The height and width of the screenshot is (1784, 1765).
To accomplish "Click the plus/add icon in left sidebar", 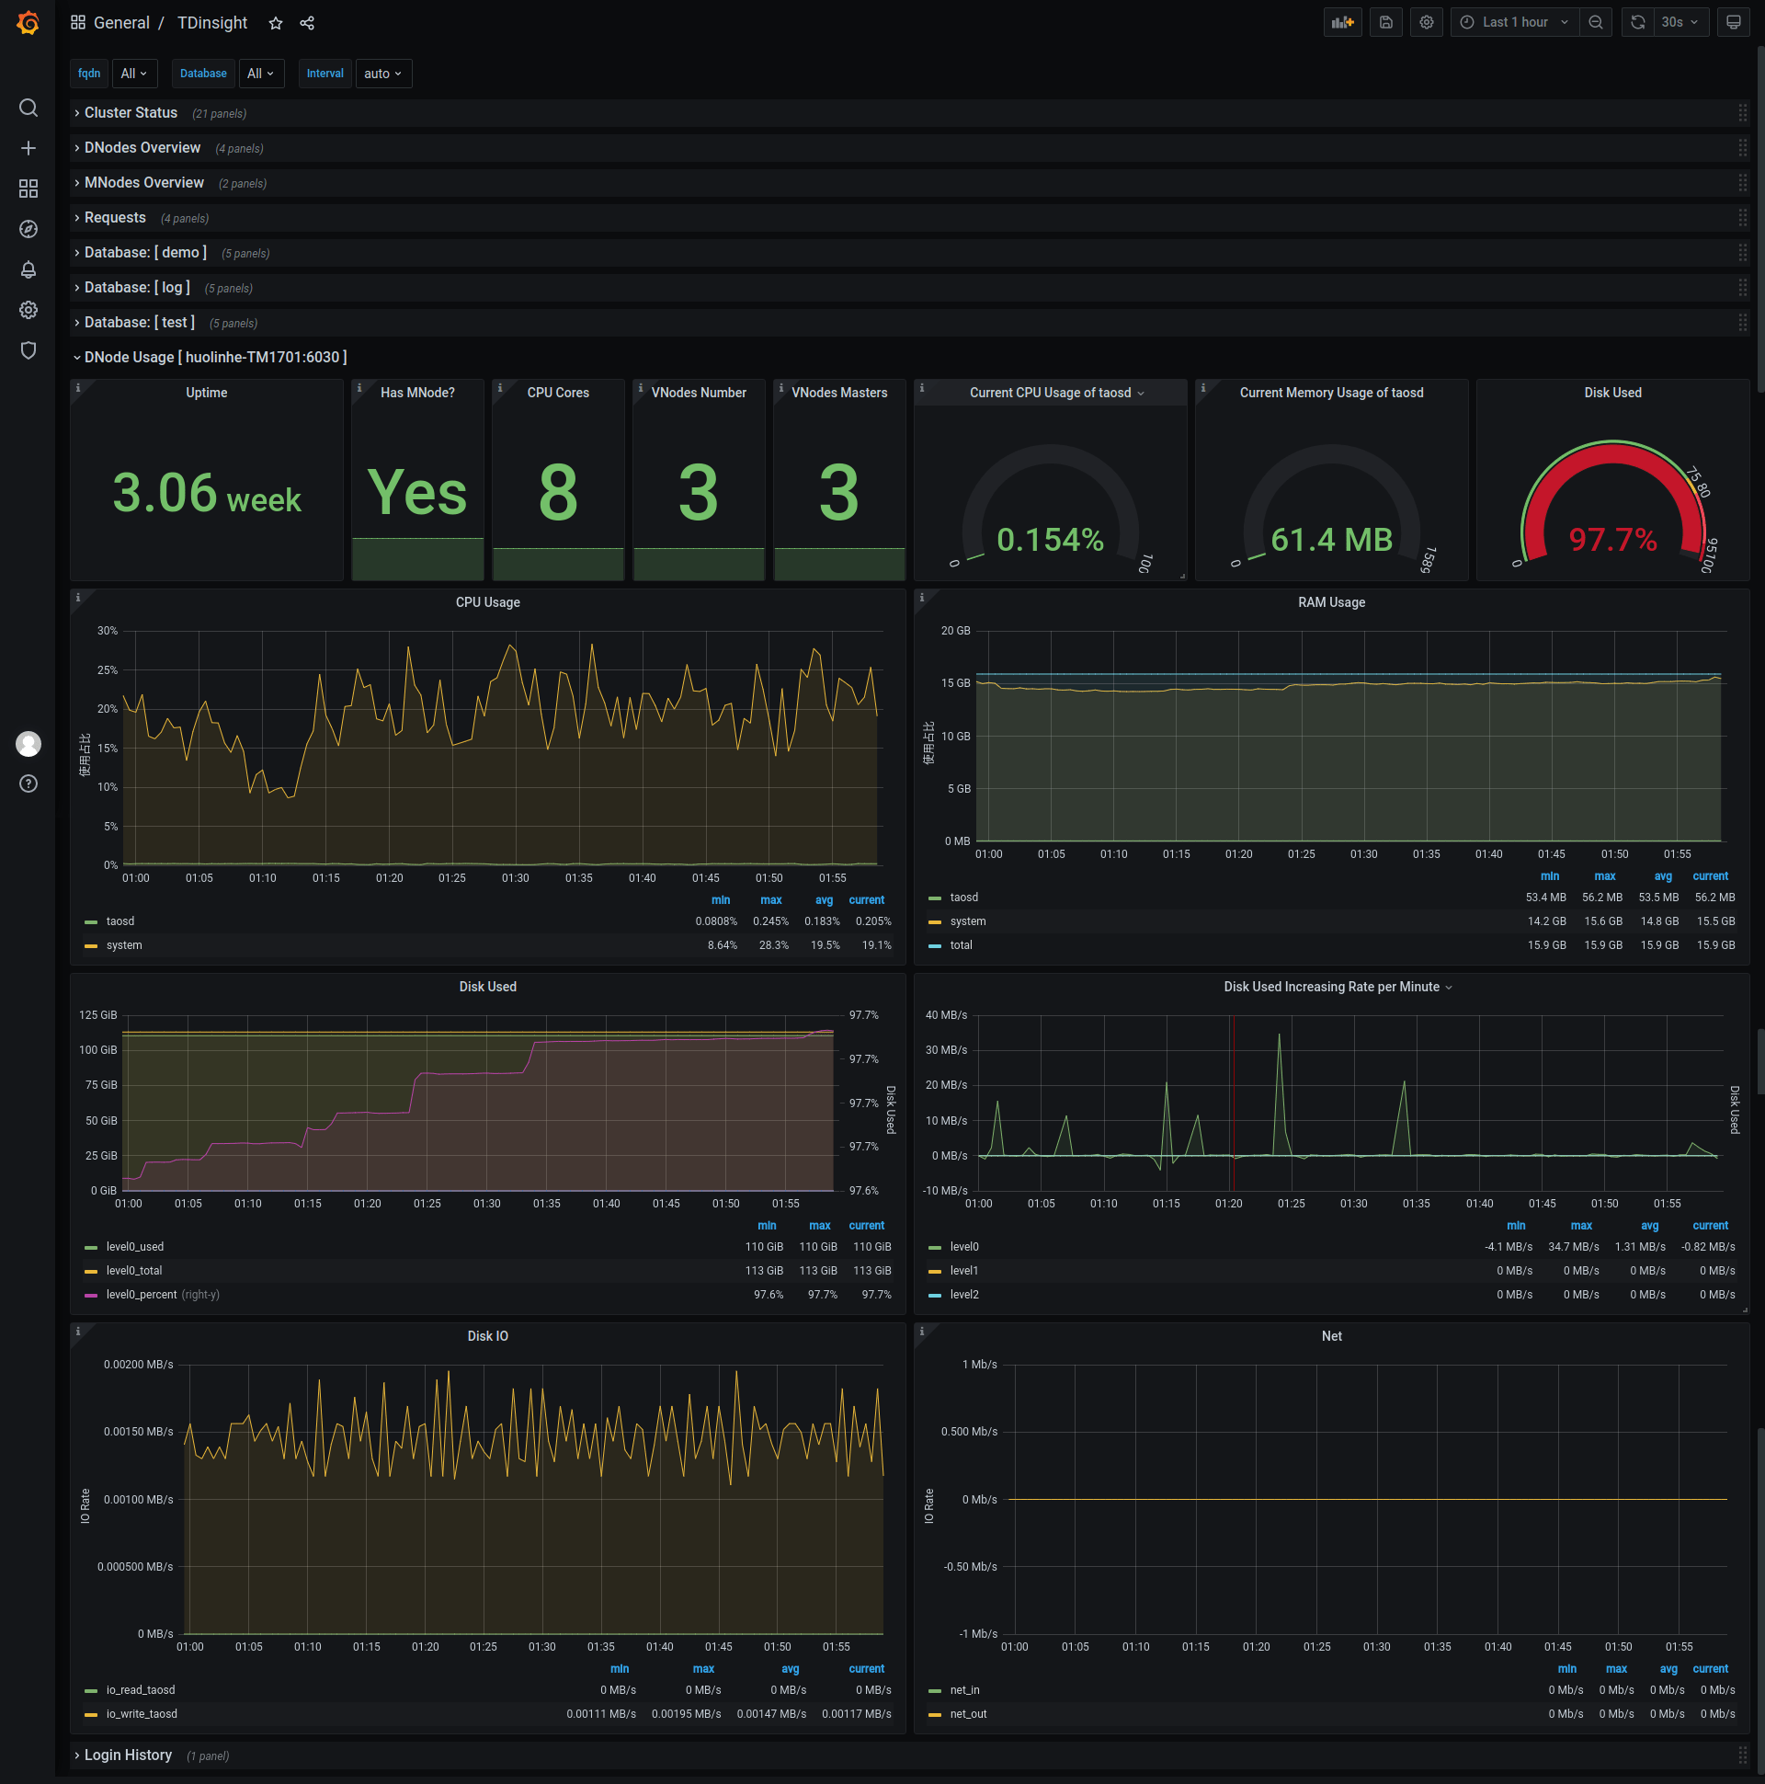I will point(26,149).
